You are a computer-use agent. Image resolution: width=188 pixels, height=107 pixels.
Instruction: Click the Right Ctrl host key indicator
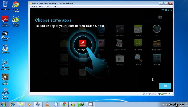coord(166,94)
